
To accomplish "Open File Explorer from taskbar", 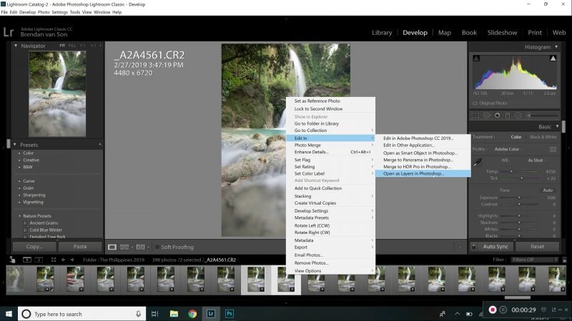I will (x=174, y=314).
